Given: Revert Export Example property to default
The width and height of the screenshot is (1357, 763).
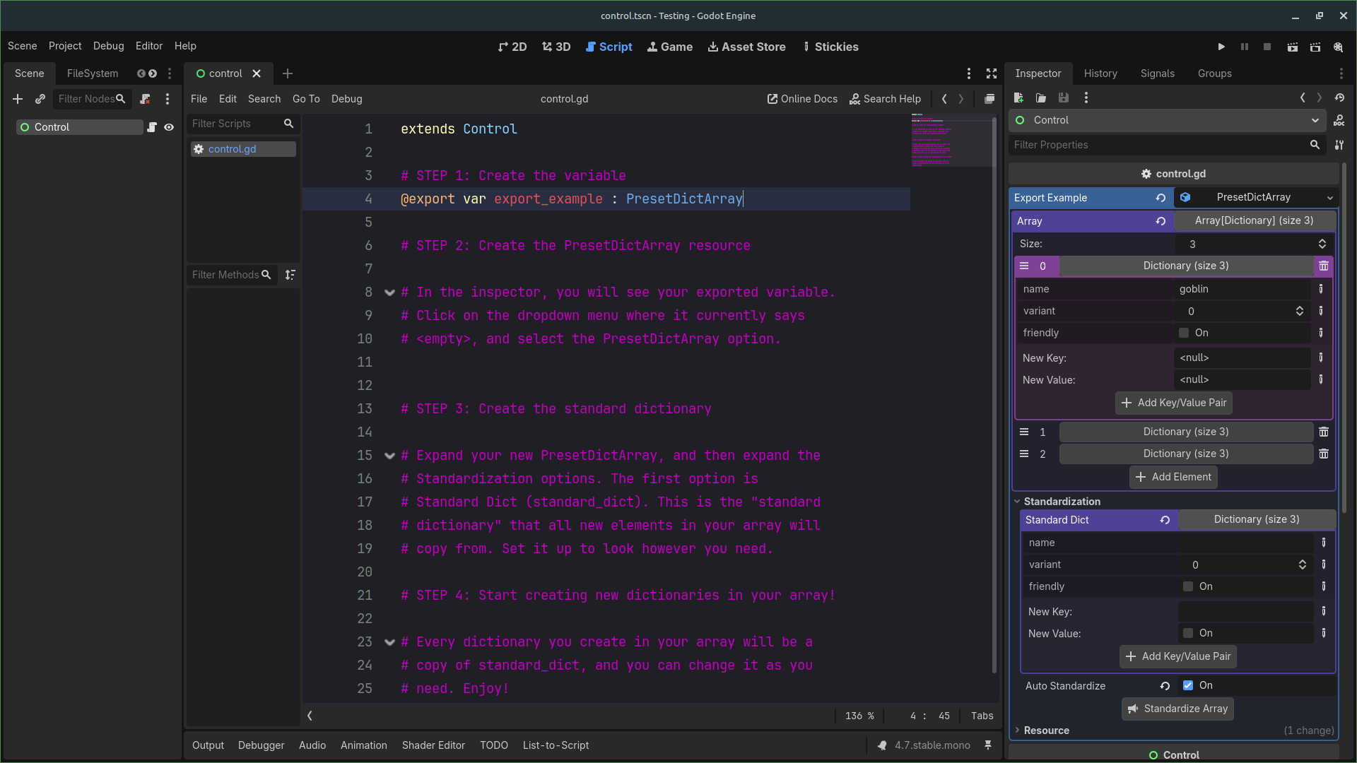Looking at the screenshot, I should tap(1161, 198).
